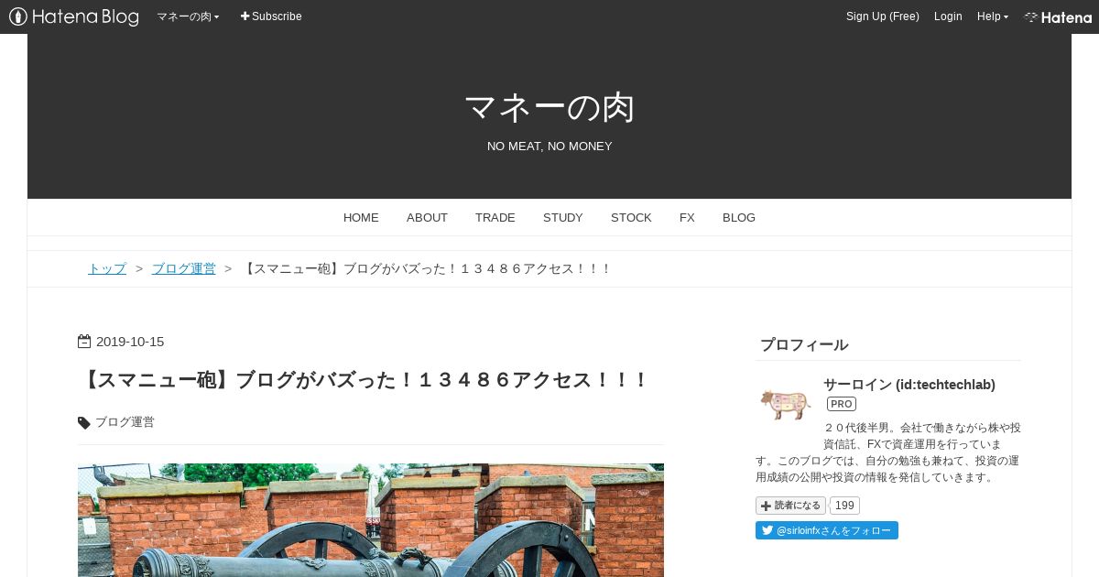
Task: Open the FX menu item
Action: coord(687,217)
